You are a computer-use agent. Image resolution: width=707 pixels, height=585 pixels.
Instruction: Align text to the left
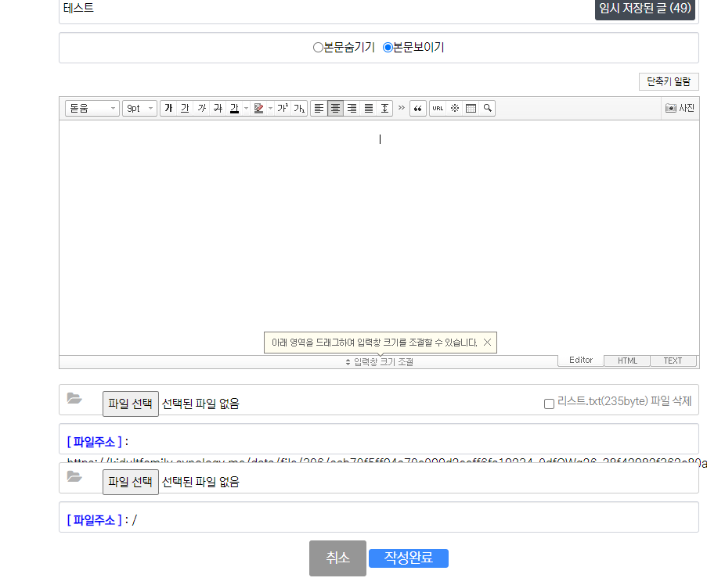click(x=319, y=109)
